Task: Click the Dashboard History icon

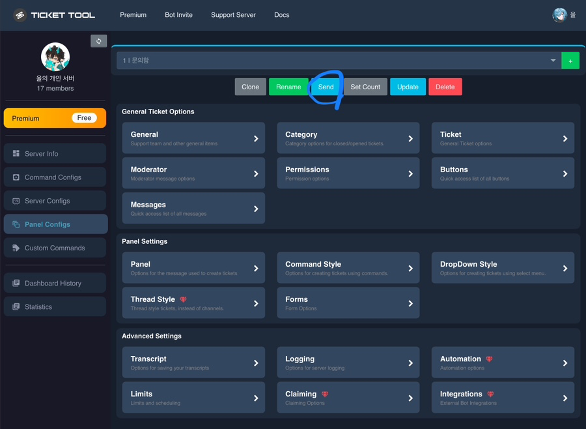Action: pos(16,283)
